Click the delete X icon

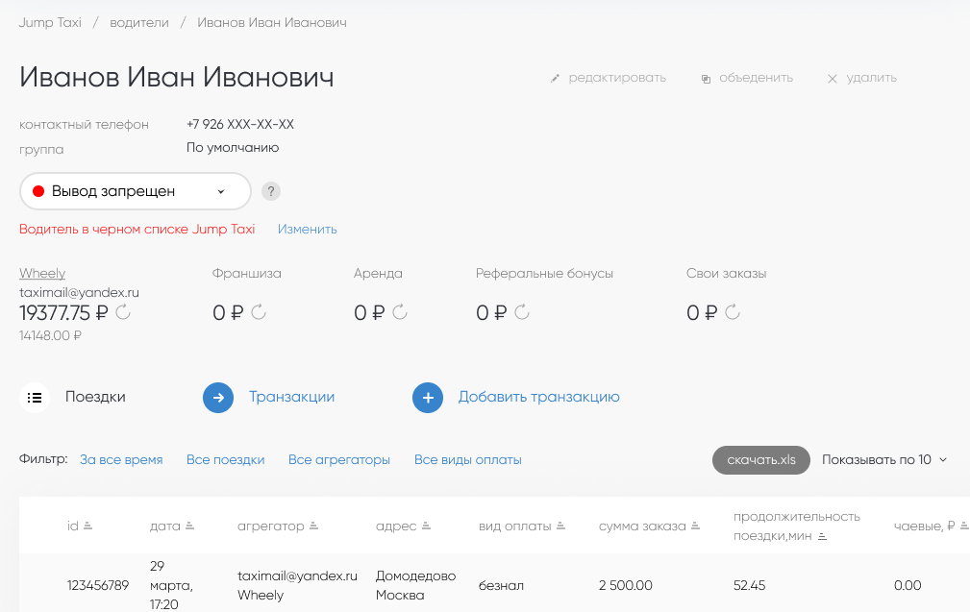tap(833, 79)
